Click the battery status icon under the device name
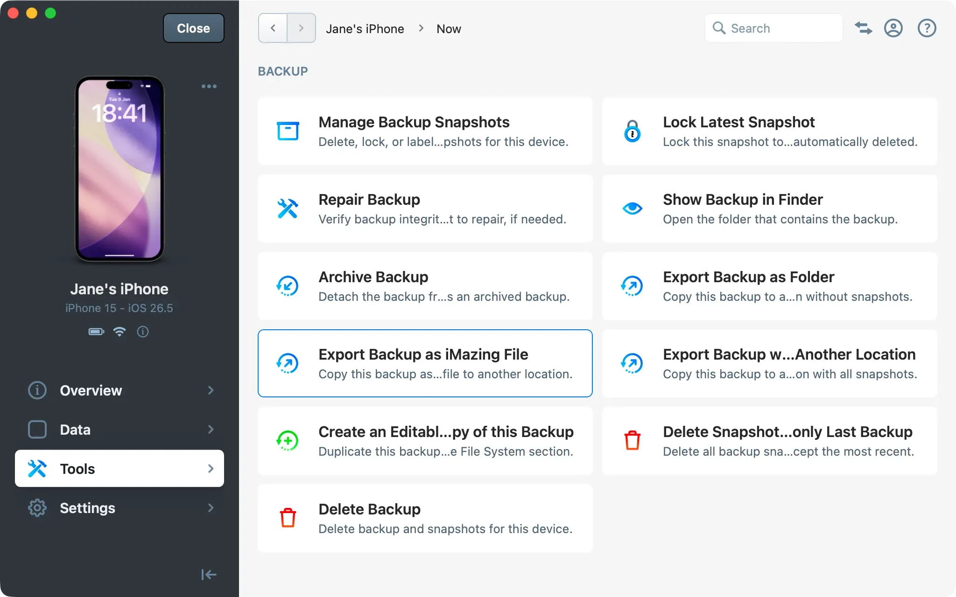Viewport: 956px width, 597px height. click(x=96, y=332)
